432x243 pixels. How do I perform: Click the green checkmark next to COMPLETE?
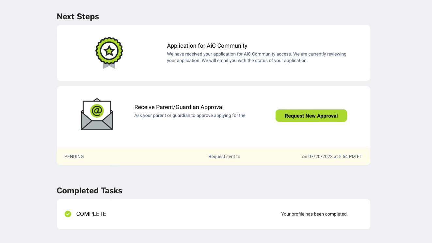coord(68,214)
